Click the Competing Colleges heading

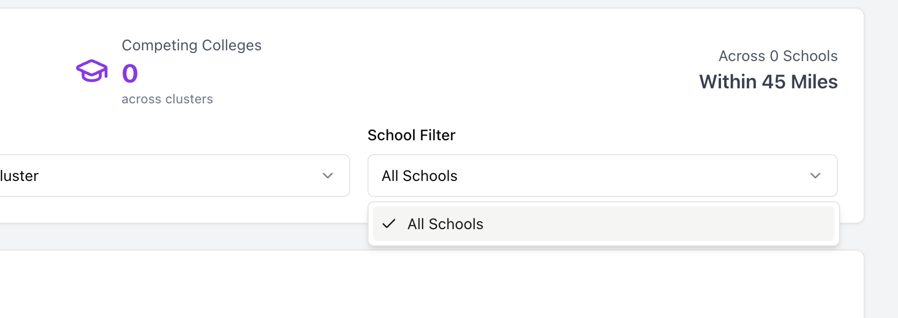tap(192, 45)
